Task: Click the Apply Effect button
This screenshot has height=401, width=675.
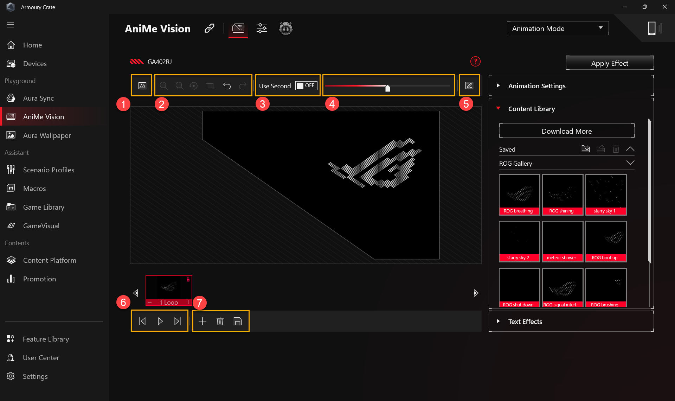Action: pos(609,63)
